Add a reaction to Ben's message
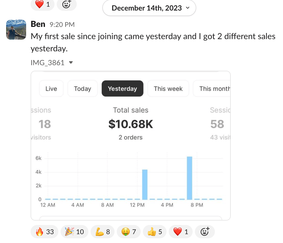Image resolution: width=283 pixels, height=243 pixels. click(x=205, y=232)
